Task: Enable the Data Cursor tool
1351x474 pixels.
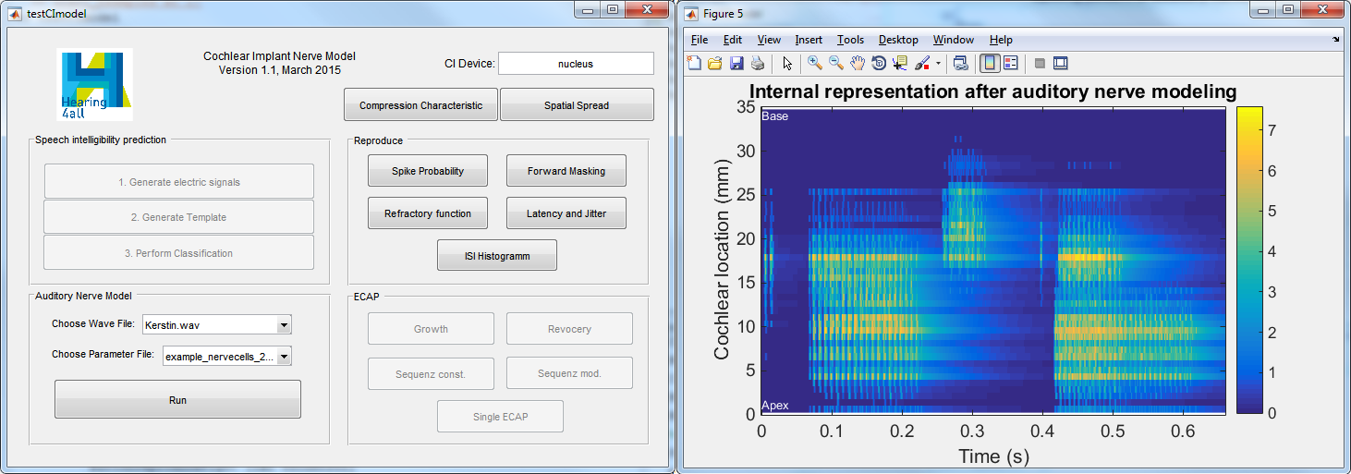Action: 899,63
